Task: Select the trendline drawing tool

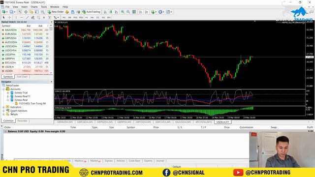Action: click(28, 18)
